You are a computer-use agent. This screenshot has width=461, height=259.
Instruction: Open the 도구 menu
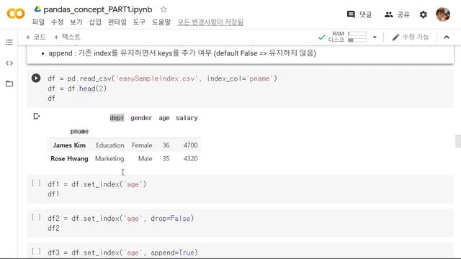139,22
